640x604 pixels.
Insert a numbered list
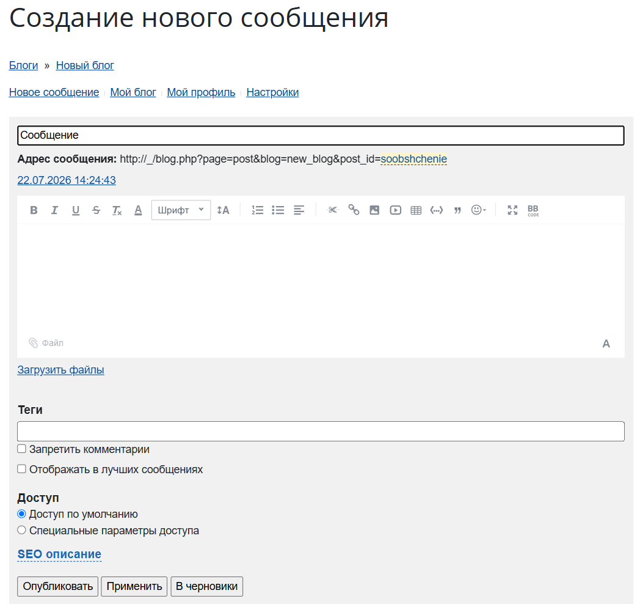[257, 210]
